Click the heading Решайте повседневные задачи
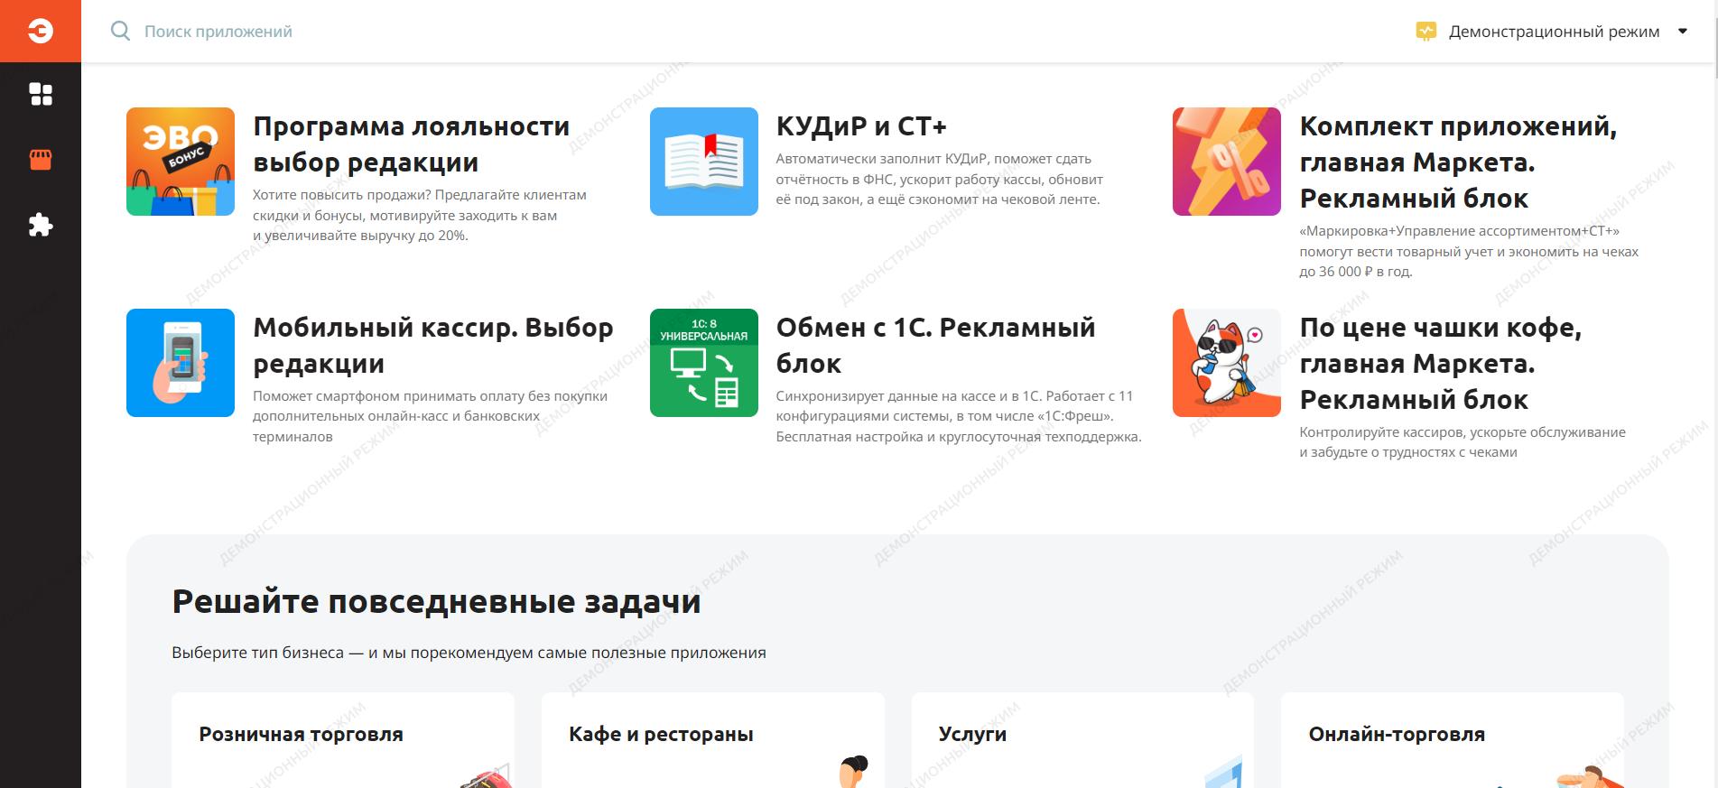 [436, 601]
